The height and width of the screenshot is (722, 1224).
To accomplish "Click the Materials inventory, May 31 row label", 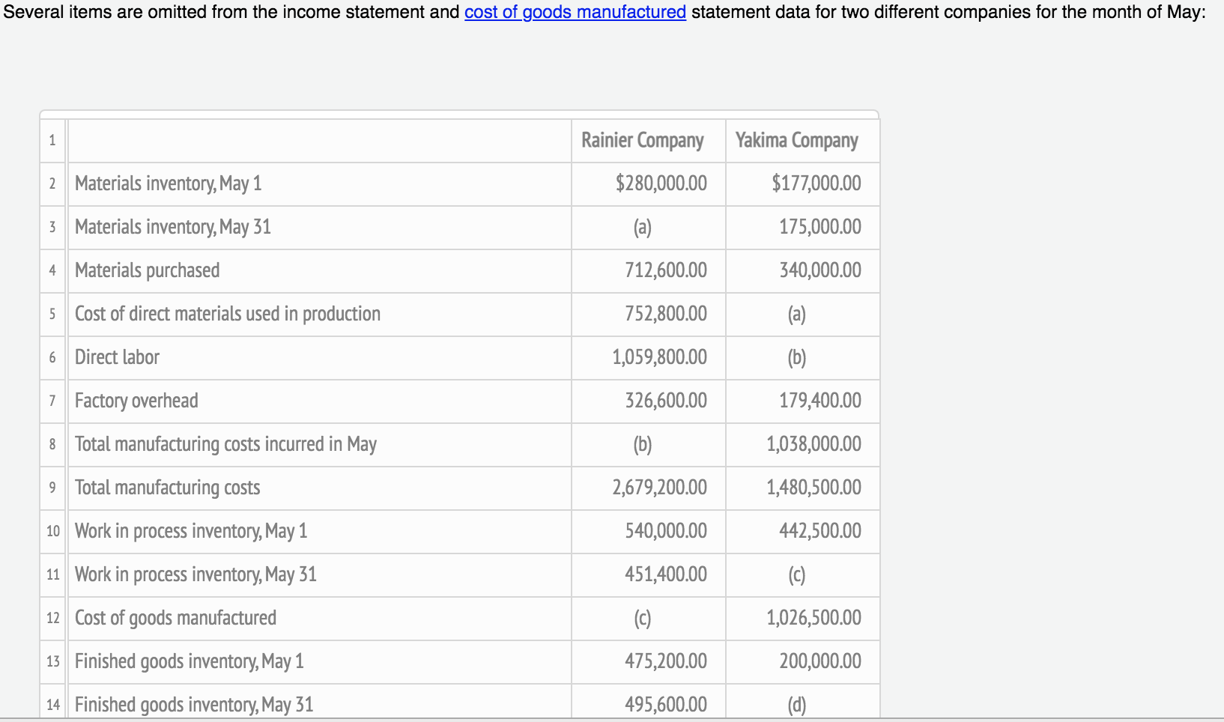I will (172, 227).
